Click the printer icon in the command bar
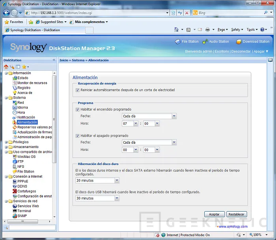276x240 pixels. click(x=207, y=30)
